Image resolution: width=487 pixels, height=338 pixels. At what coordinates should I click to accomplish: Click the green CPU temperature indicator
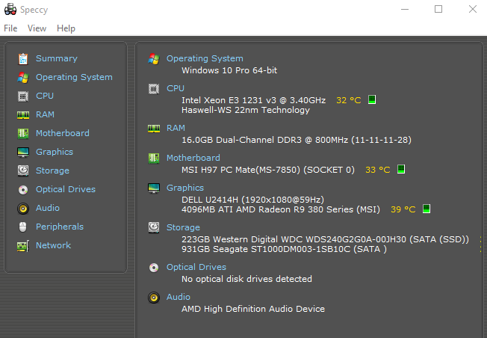tap(372, 99)
